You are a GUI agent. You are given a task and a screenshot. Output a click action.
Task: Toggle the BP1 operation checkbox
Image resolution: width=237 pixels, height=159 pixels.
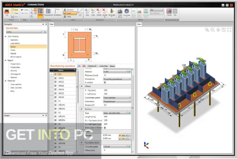(x=55, y=74)
